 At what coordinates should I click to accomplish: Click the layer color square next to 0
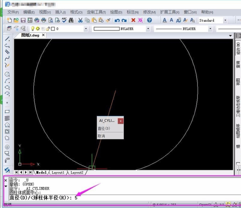coord(53,29)
